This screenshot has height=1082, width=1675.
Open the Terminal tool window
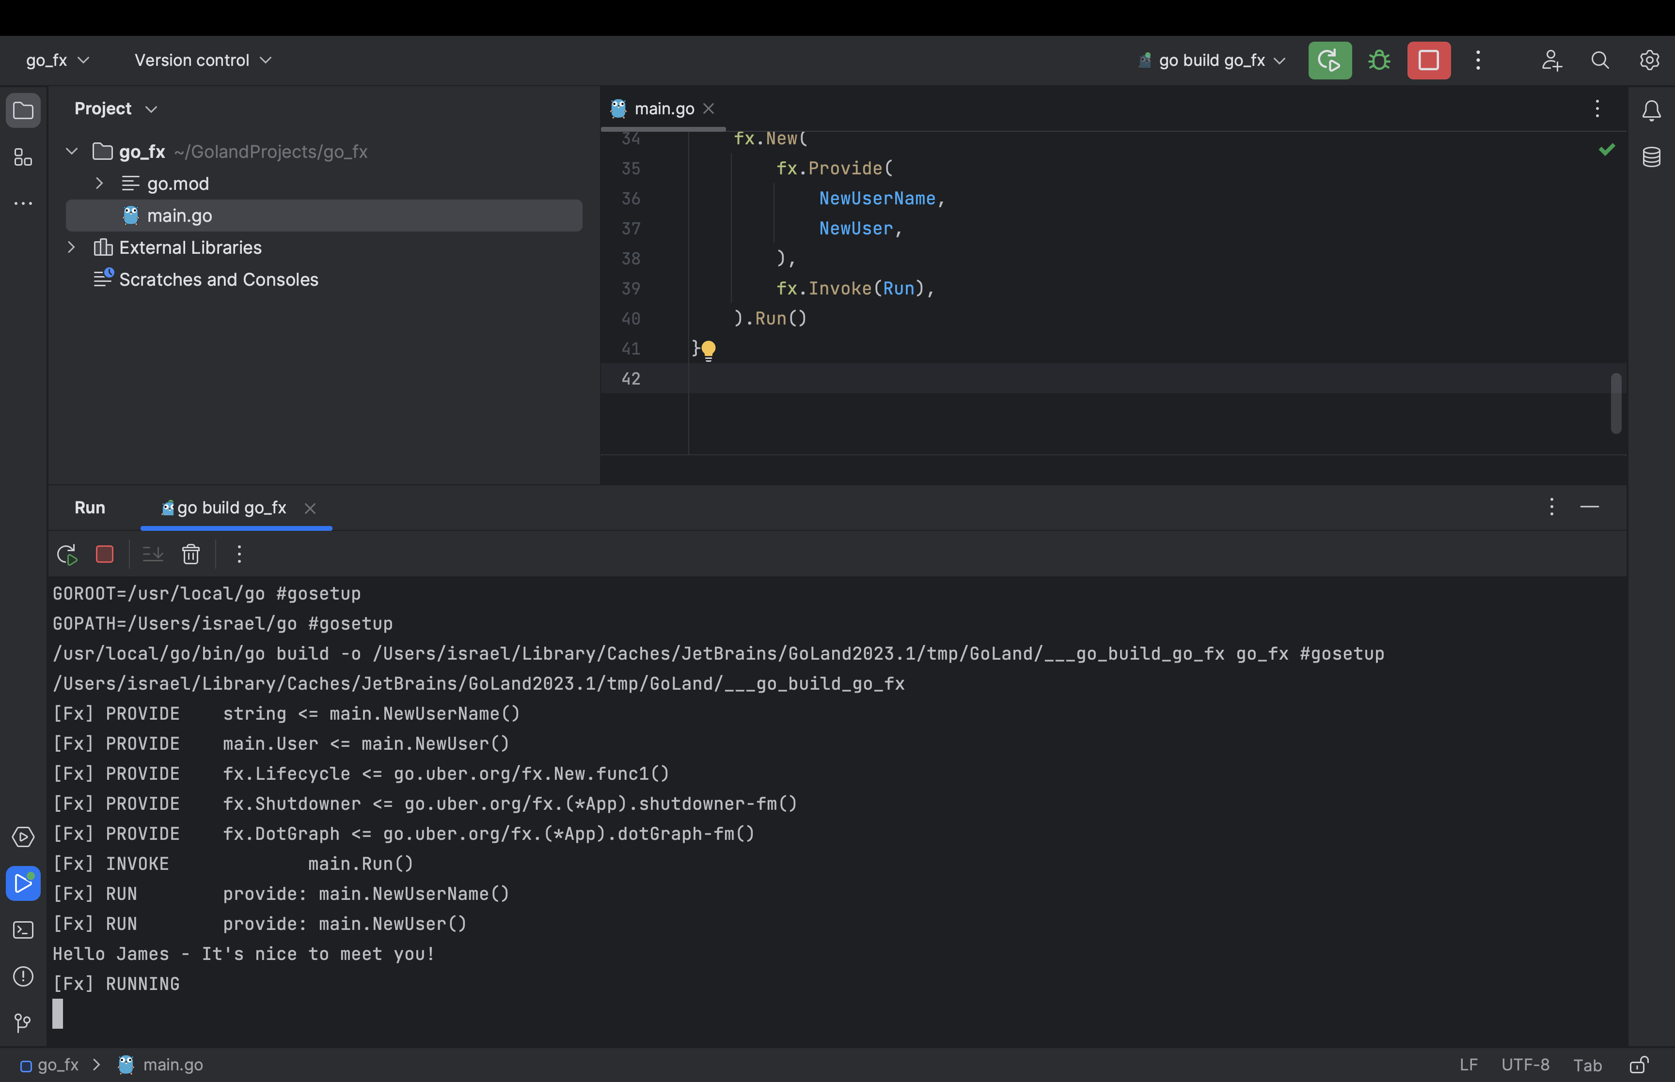23,930
